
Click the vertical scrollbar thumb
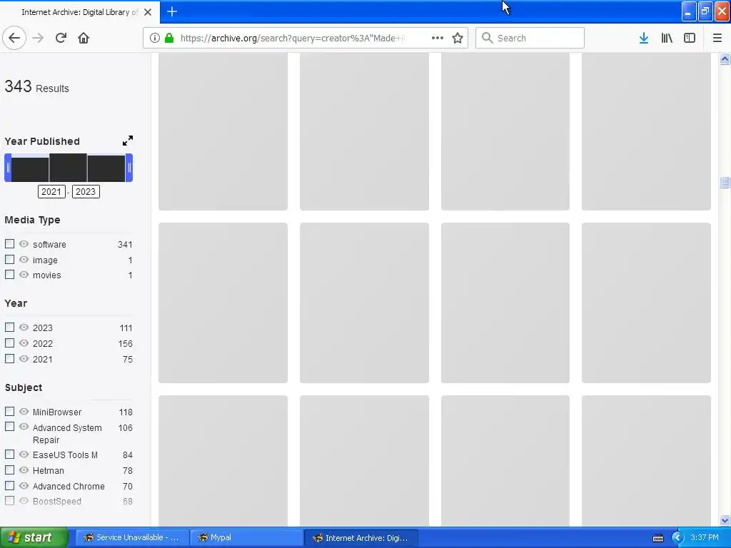[725, 182]
